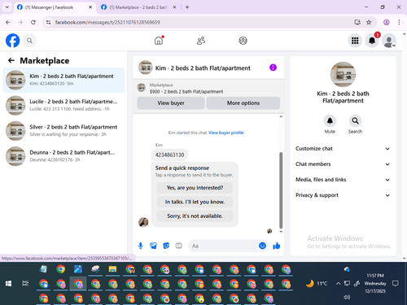The width and height of the screenshot is (407, 305).
Task: Open the $900 Marketplace listing banner
Action: tap(208, 88)
